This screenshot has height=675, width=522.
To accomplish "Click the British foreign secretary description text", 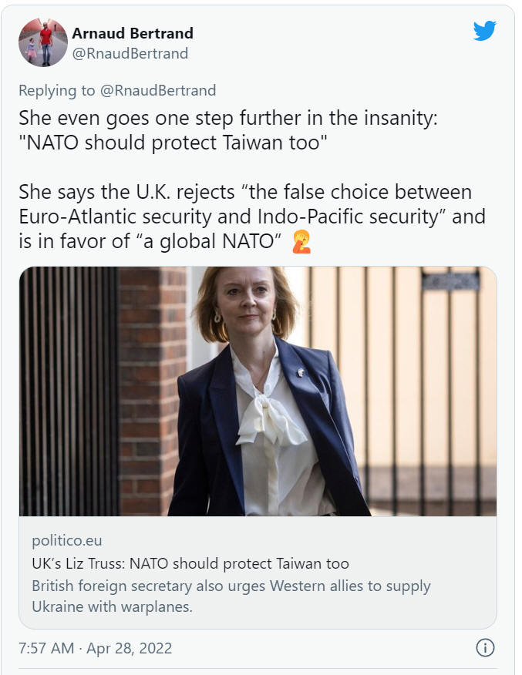I will coord(231,596).
